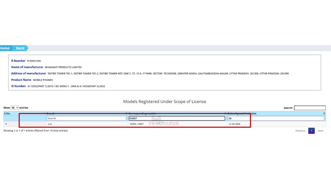This screenshot has height=186, width=331.
Task: Sort using the Date column sort arrows
Action: pos(324,113)
